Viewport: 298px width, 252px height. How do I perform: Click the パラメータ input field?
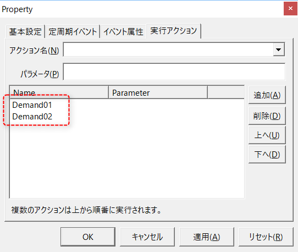click(x=174, y=72)
